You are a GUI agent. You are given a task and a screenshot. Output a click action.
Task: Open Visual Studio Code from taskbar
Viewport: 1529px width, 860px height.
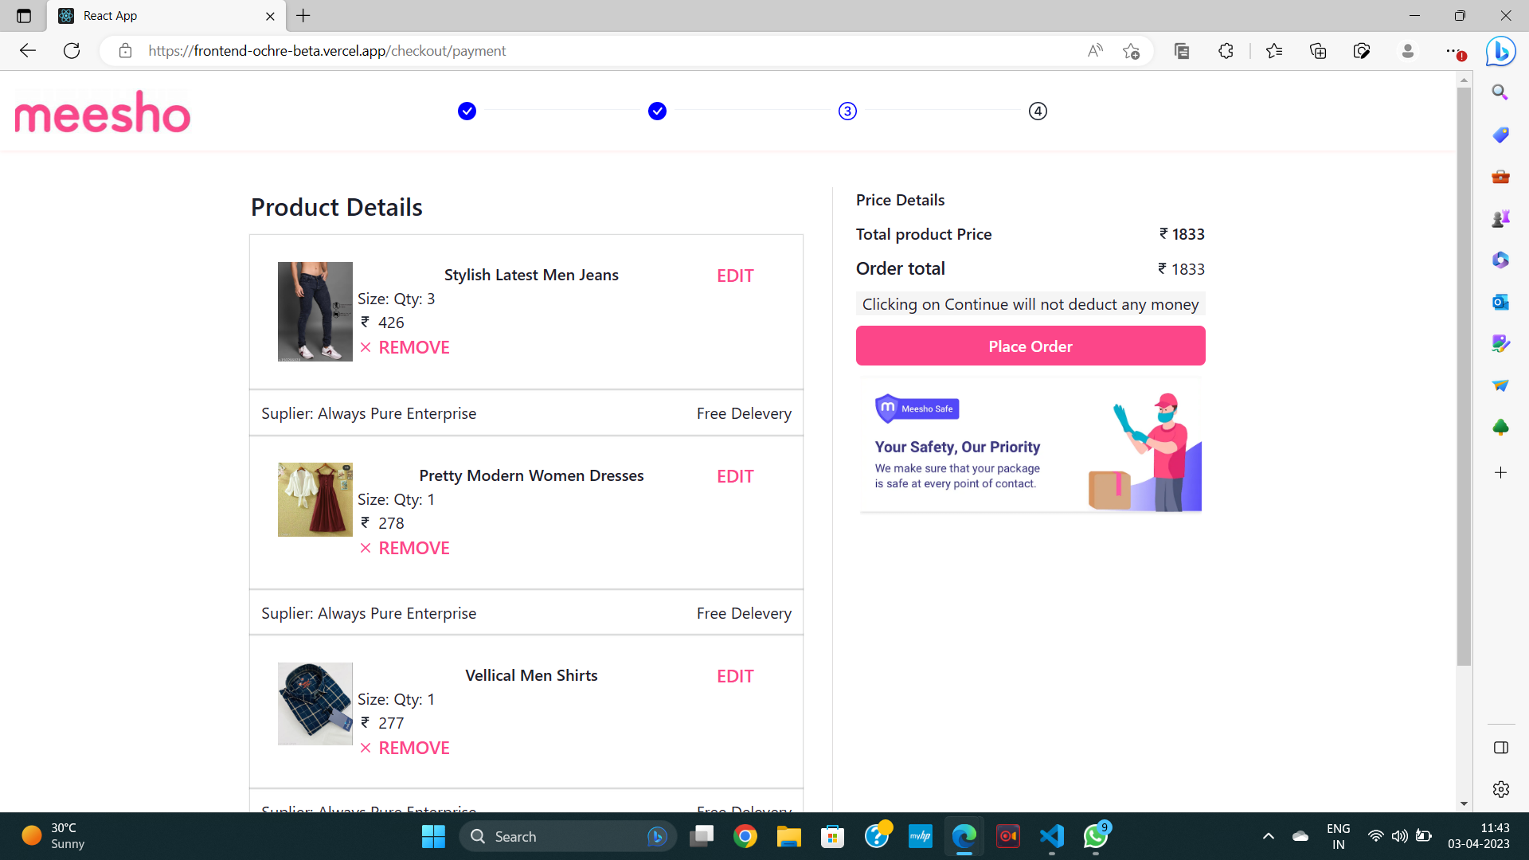[1051, 836]
